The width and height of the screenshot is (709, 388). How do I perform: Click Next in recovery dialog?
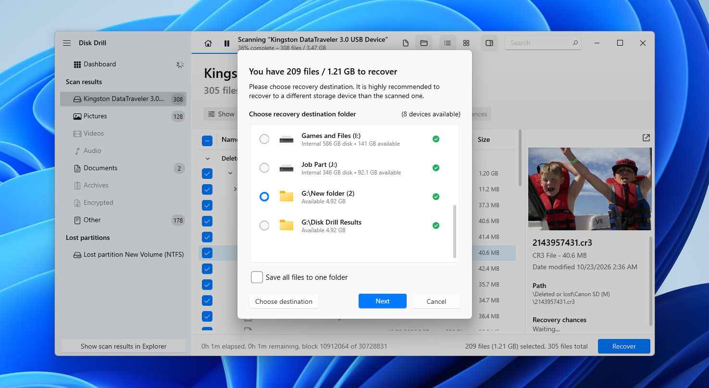tap(383, 301)
